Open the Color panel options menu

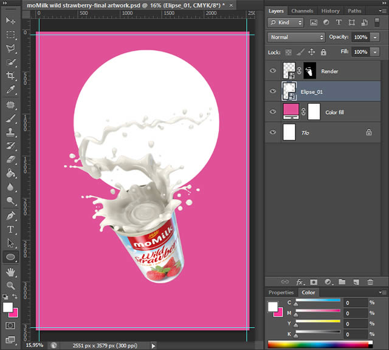click(x=382, y=292)
